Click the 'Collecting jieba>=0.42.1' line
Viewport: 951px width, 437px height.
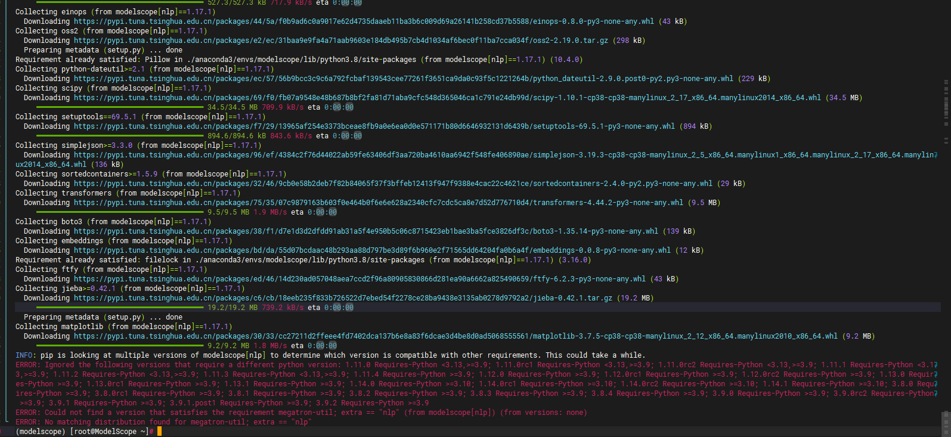(x=130, y=289)
